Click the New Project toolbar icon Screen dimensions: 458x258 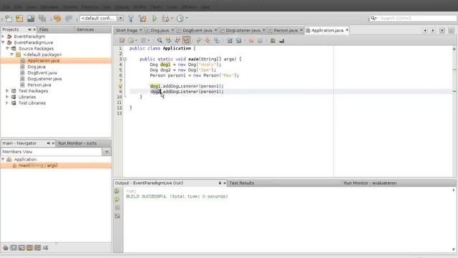pos(19,19)
